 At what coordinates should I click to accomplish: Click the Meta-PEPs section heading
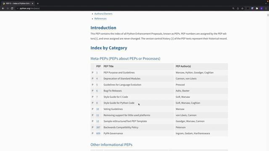pos(125,59)
